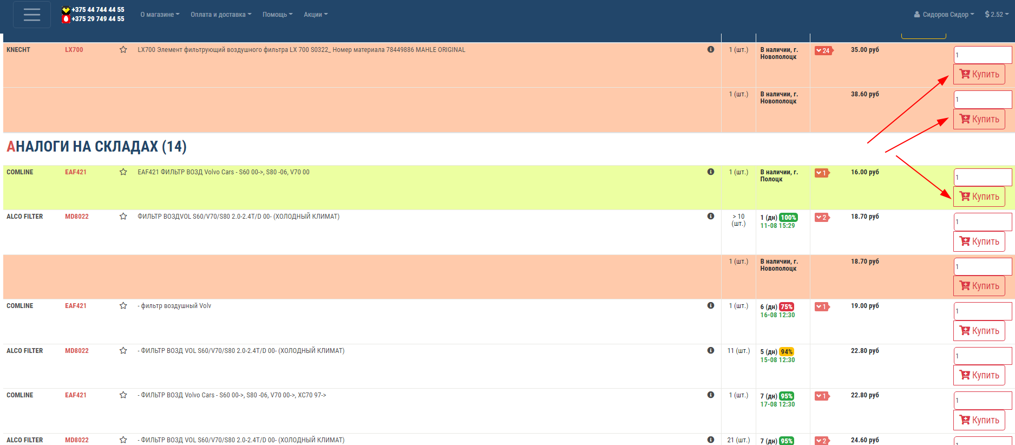
Task: Click quantity field for COMLINE 16.00 руб
Action: click(x=982, y=177)
